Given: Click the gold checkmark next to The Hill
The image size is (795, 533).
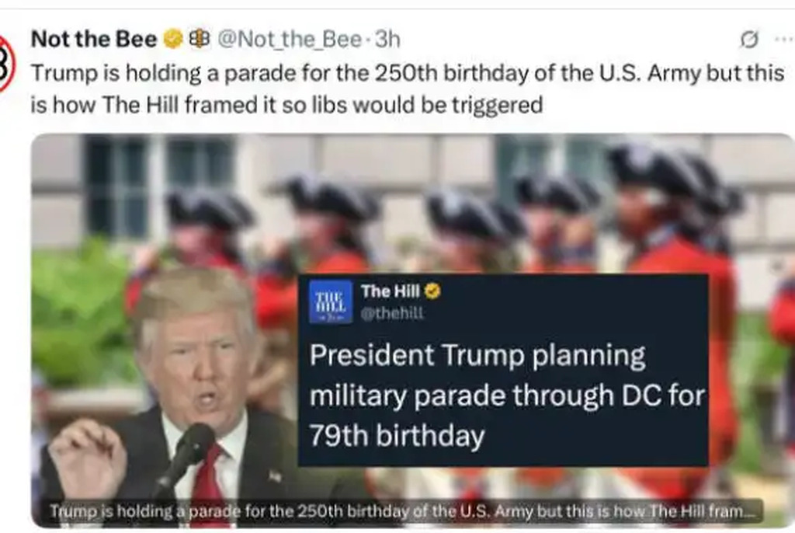Looking at the screenshot, I should pyautogui.click(x=432, y=291).
